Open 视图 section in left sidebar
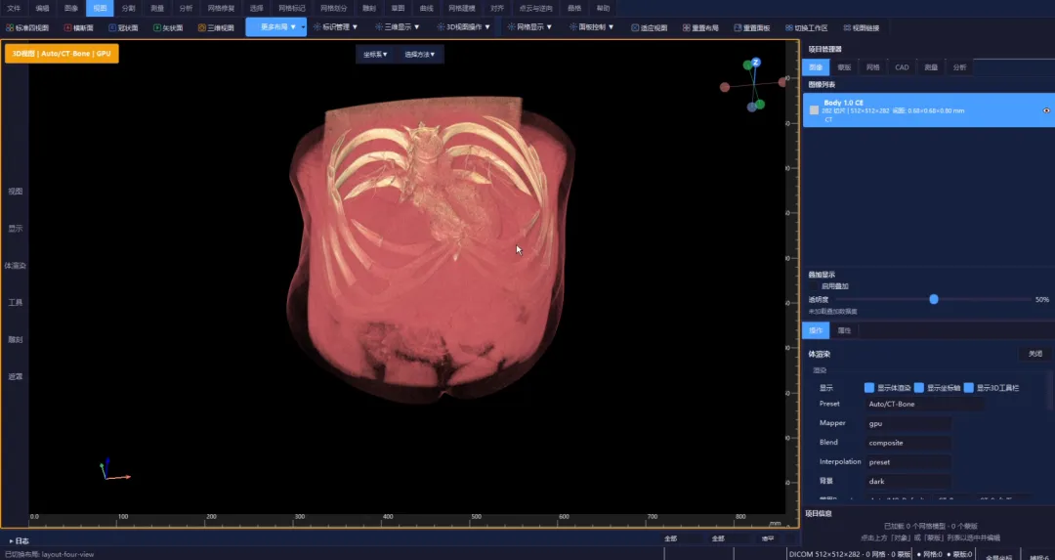Screen dimensions: 1055x560 pyautogui.click(x=16, y=192)
